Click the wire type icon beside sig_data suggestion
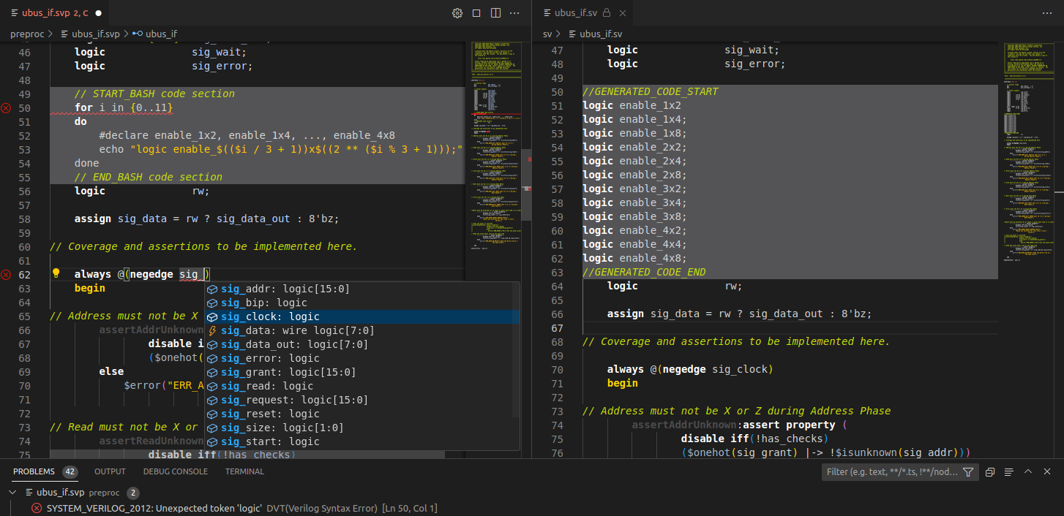The image size is (1064, 516). coord(213,330)
